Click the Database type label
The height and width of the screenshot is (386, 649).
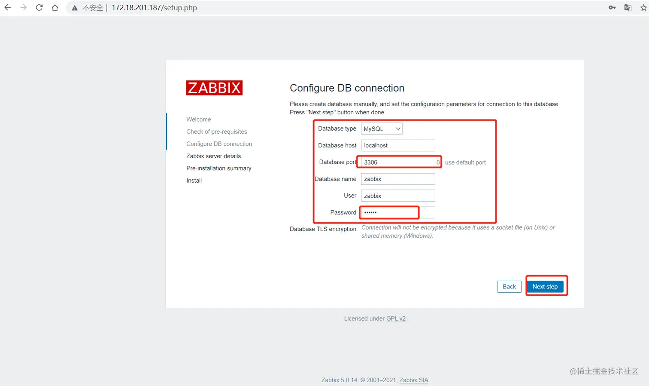(x=337, y=129)
